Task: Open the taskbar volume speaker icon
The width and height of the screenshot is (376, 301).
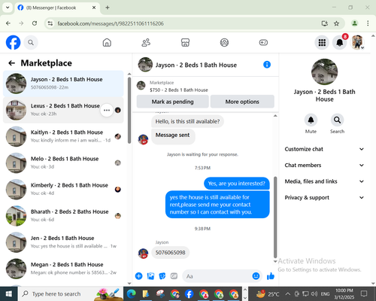Action: 314,293
